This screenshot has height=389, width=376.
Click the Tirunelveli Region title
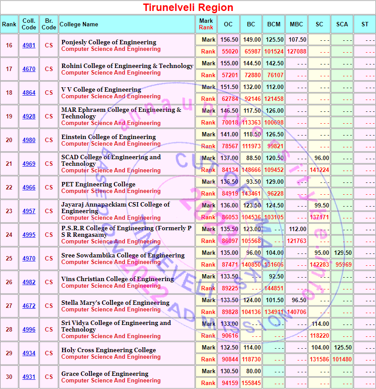(188, 7)
